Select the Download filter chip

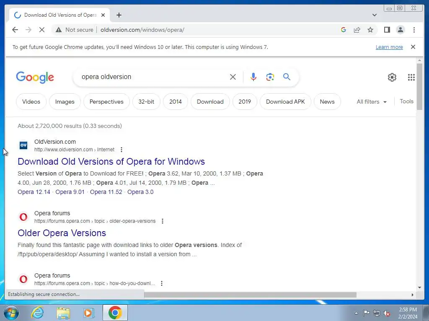(210, 102)
